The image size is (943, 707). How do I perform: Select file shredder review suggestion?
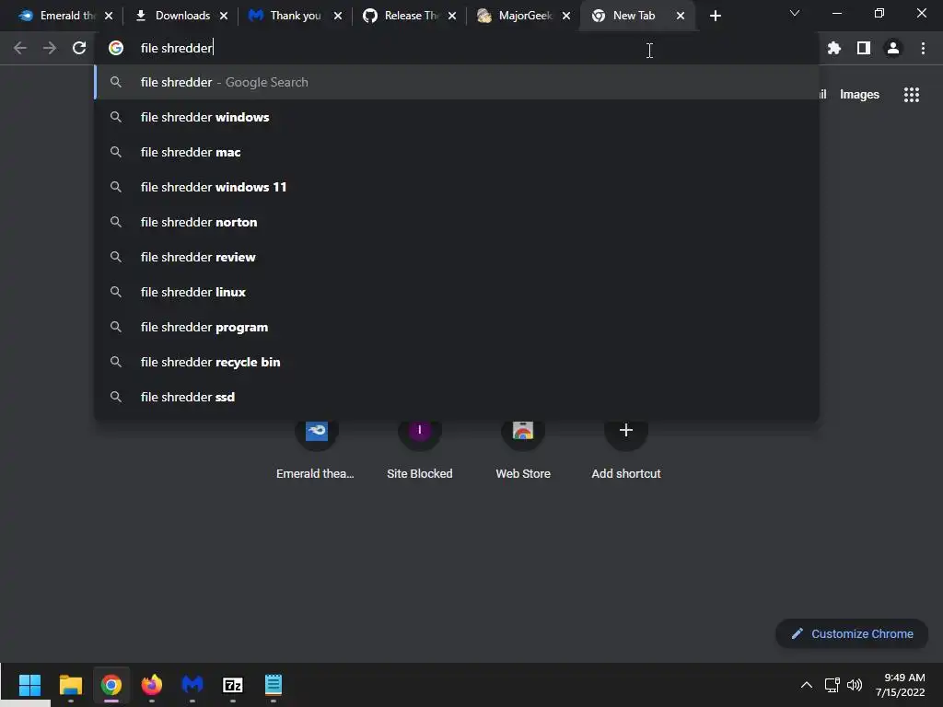(457, 257)
